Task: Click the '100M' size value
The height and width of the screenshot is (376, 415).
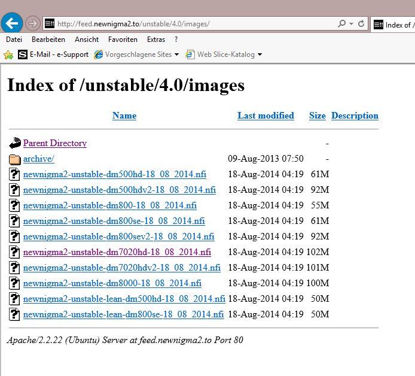Action: coord(318,283)
